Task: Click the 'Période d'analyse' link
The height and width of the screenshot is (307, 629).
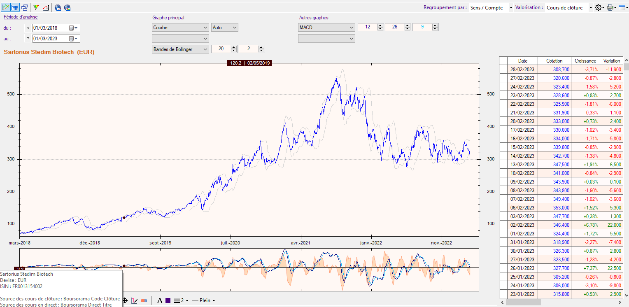Action: [21, 17]
